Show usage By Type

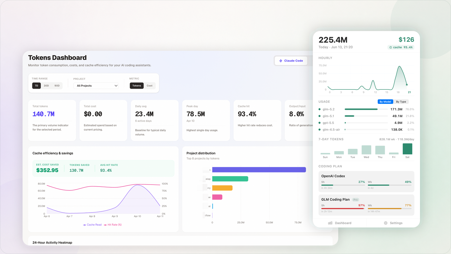(x=401, y=102)
